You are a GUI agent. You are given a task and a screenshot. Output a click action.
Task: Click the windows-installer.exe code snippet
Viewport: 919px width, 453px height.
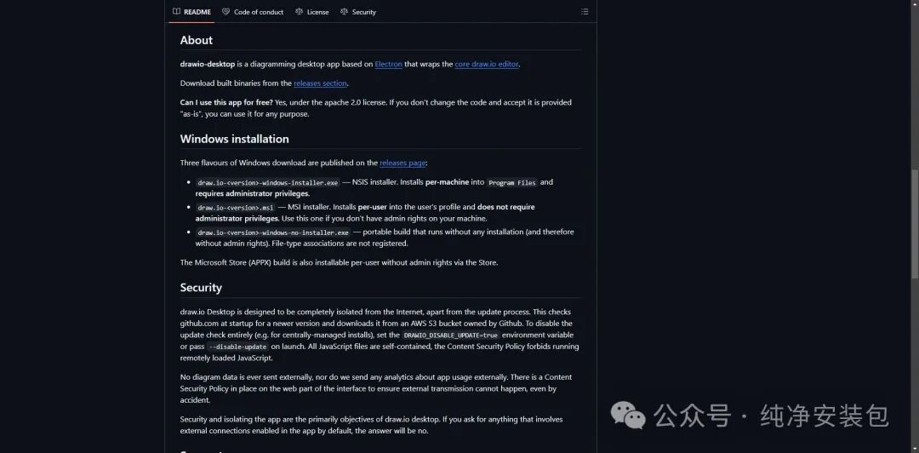pos(268,182)
